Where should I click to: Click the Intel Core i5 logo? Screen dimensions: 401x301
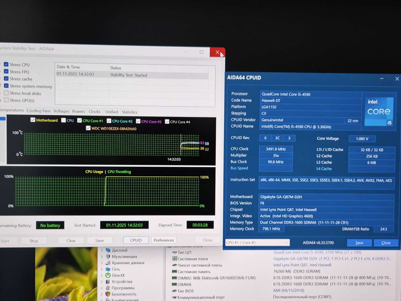coord(379,111)
